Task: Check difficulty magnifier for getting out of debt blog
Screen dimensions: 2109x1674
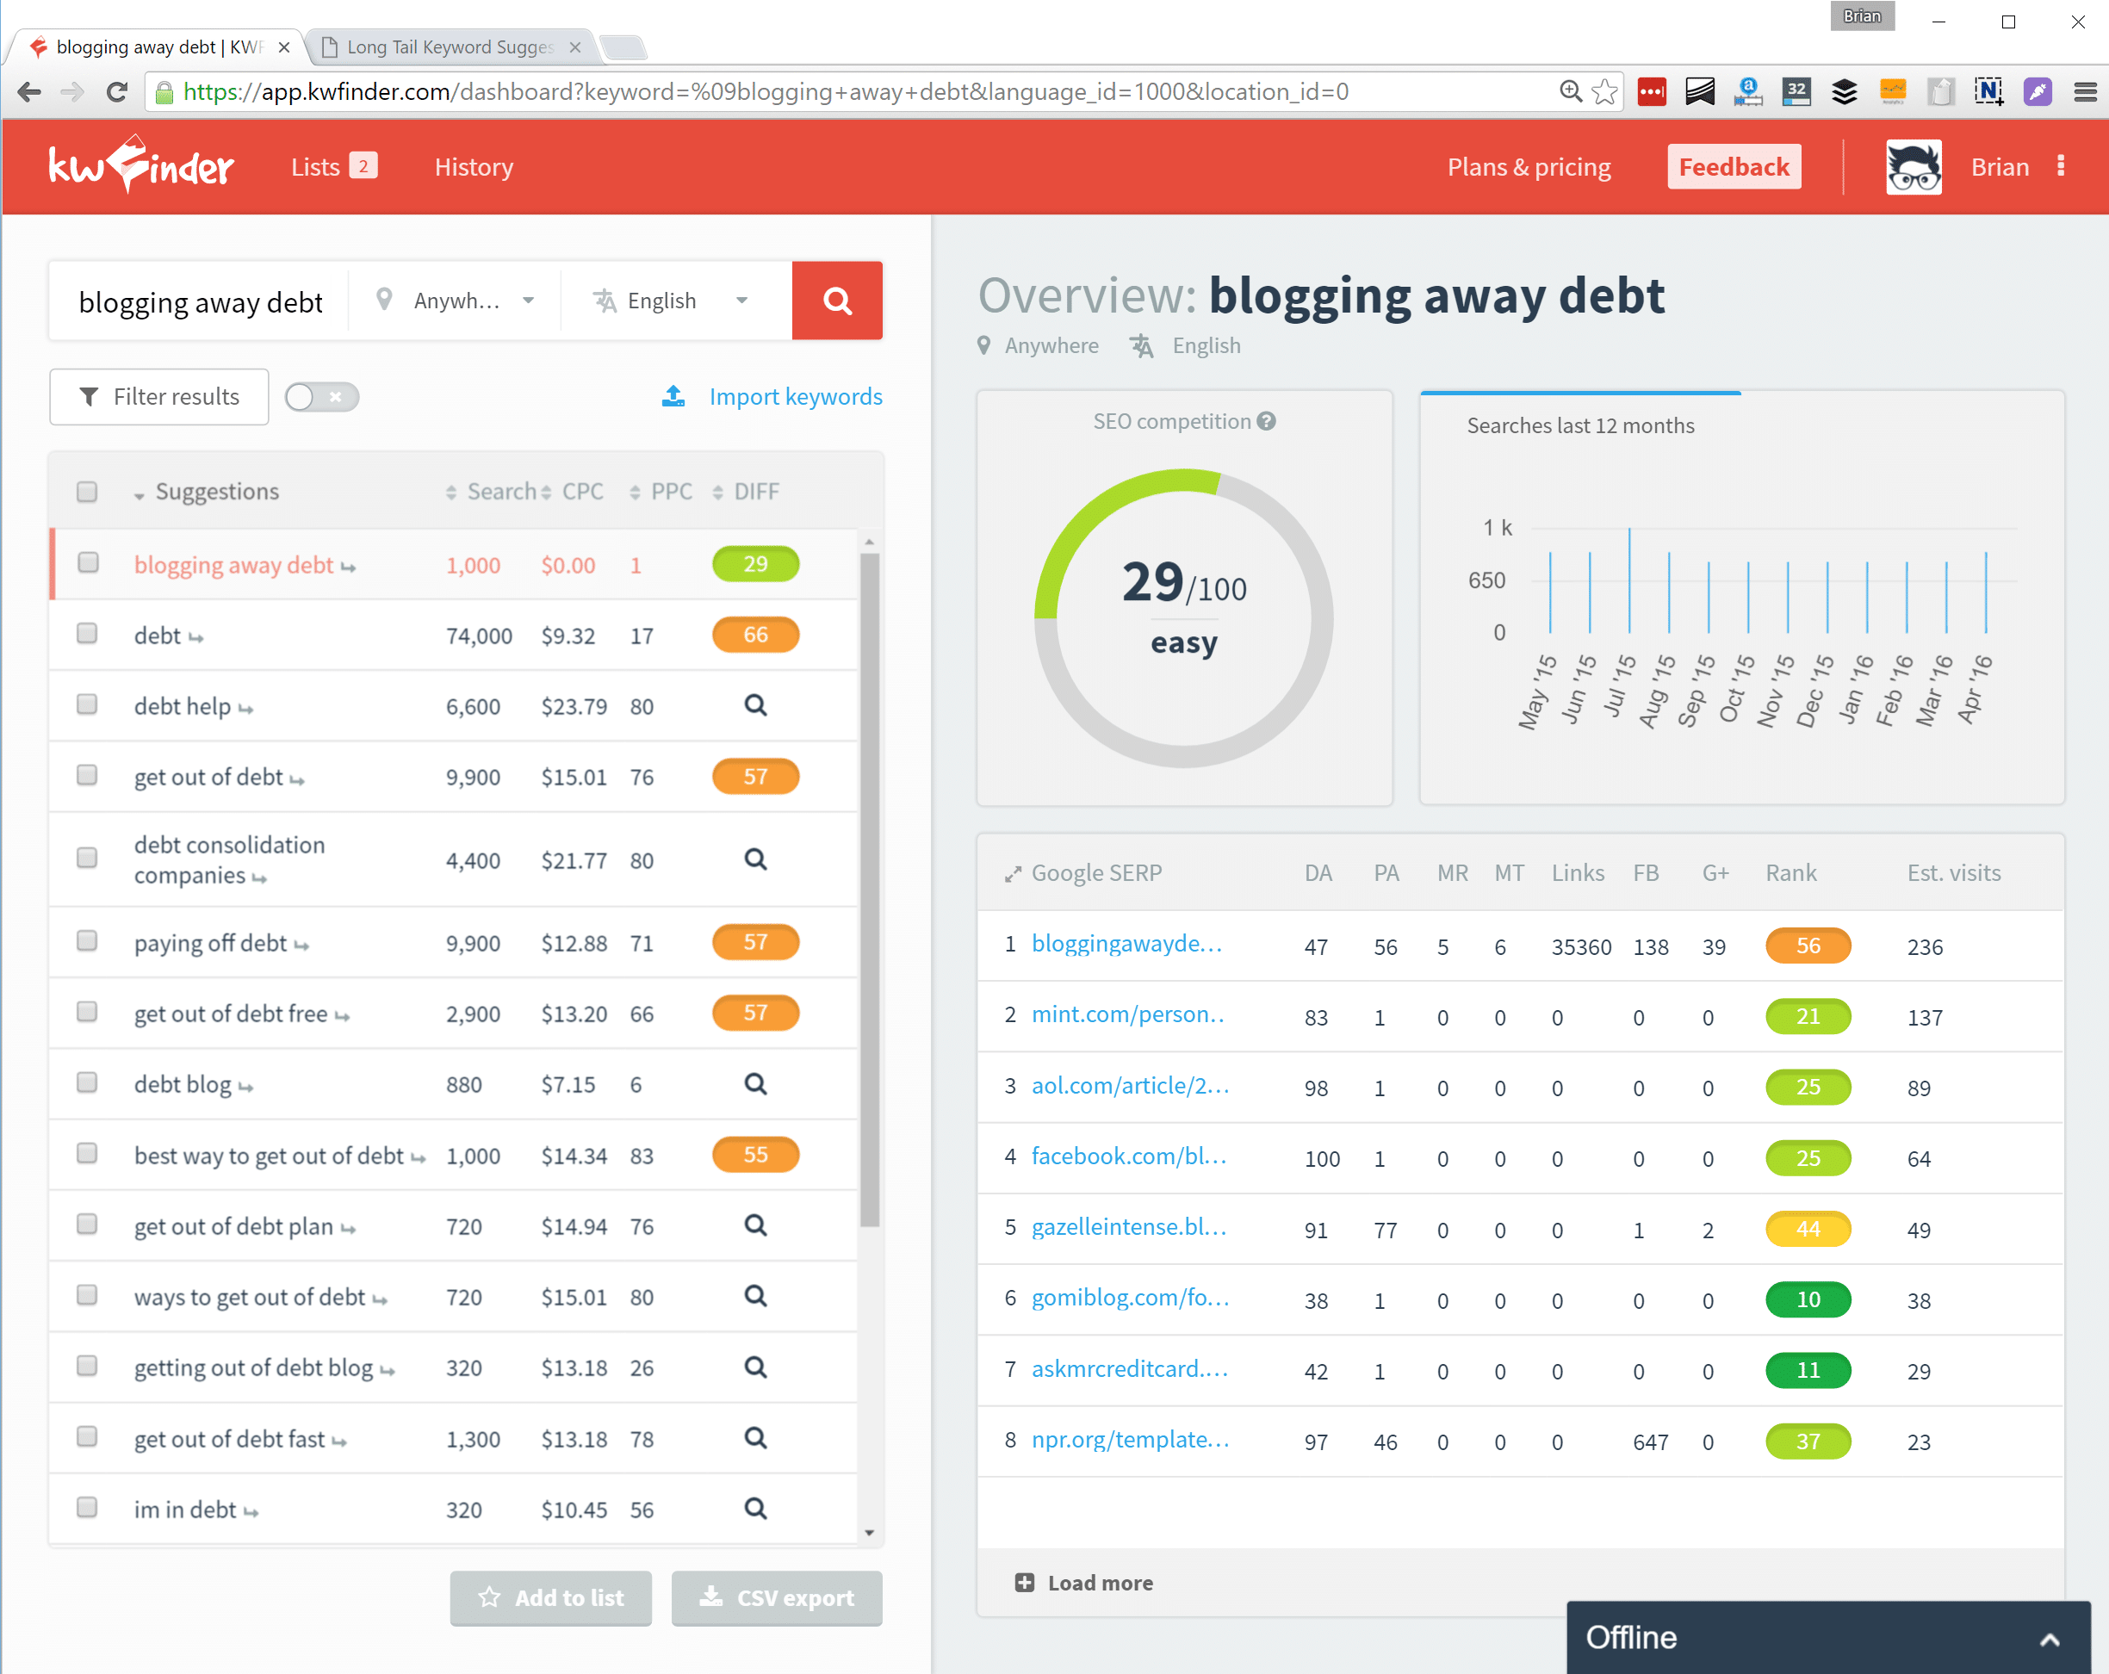Action: click(755, 1367)
